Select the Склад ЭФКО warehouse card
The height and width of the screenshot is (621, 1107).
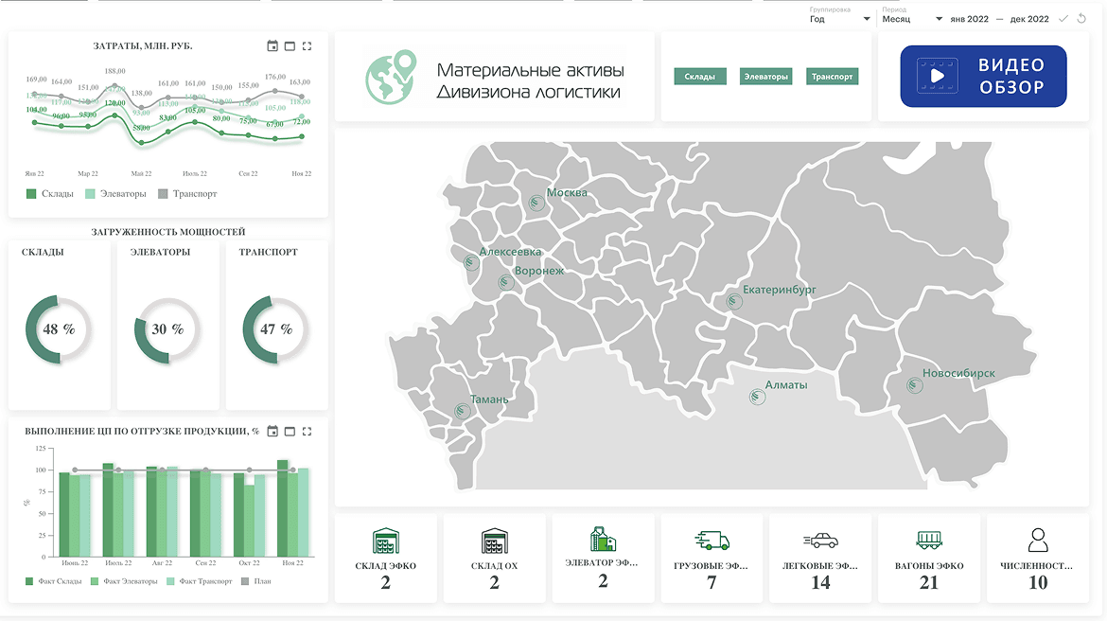[385, 559]
